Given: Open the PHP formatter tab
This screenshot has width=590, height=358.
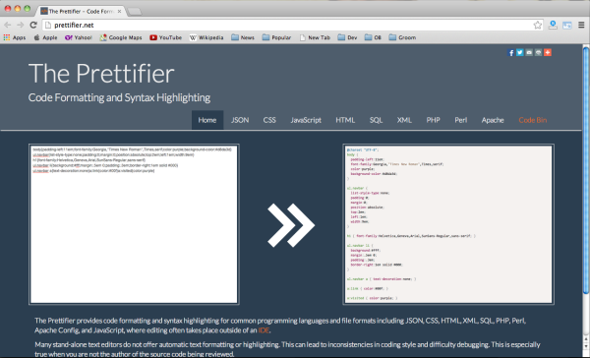Looking at the screenshot, I should tap(433, 120).
